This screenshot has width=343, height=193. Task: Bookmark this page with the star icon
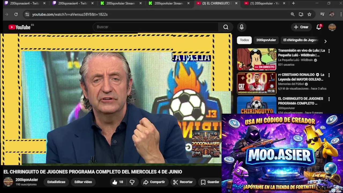tap(310, 14)
